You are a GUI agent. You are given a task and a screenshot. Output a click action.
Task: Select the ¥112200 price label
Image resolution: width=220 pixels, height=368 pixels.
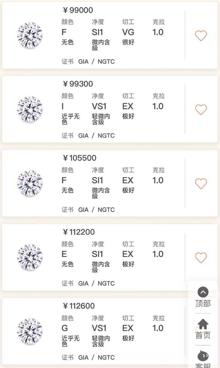[x=79, y=232]
